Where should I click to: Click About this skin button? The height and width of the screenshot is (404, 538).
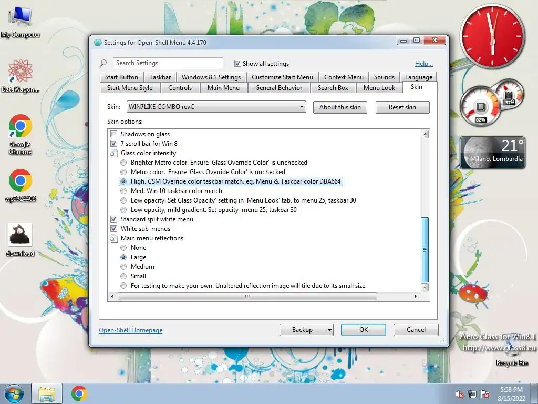coord(340,107)
